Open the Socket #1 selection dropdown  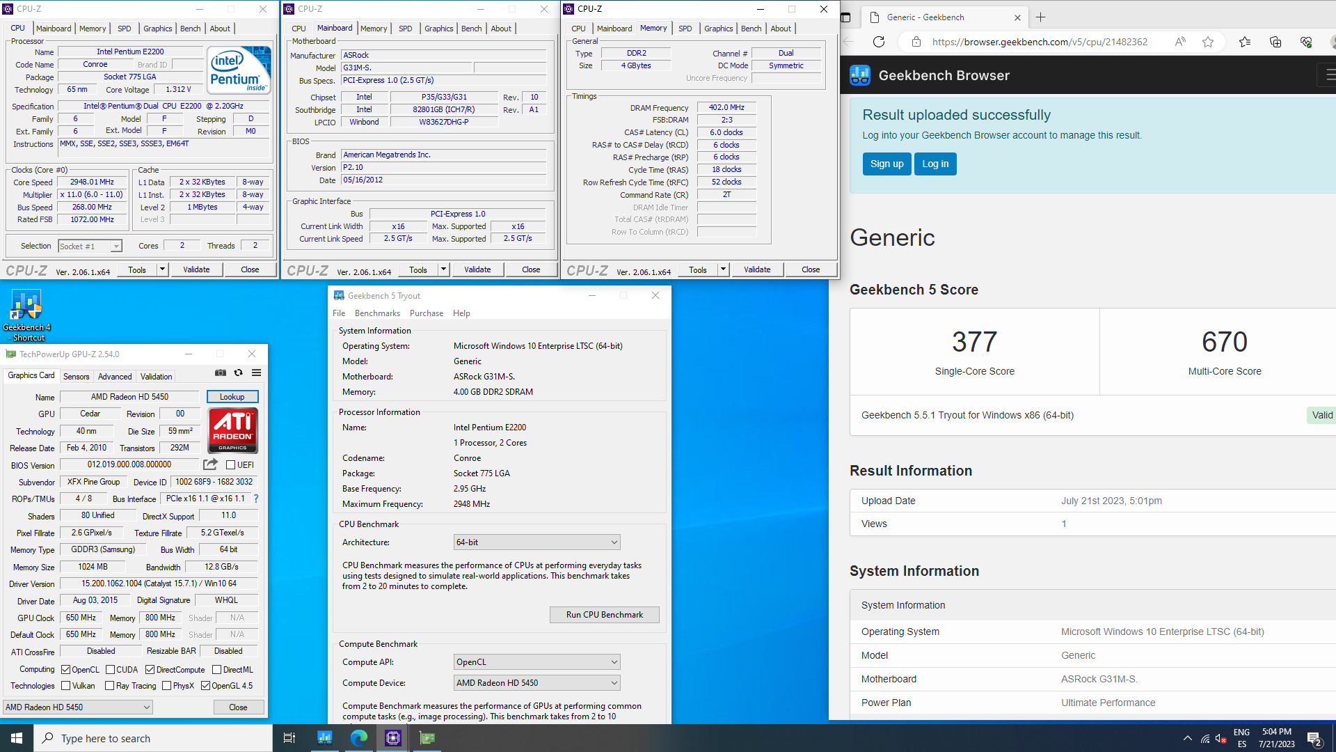pyautogui.click(x=90, y=246)
